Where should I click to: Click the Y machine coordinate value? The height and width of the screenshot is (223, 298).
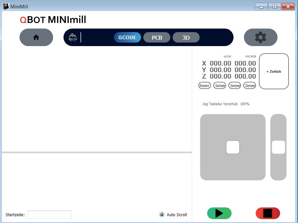(x=245, y=70)
